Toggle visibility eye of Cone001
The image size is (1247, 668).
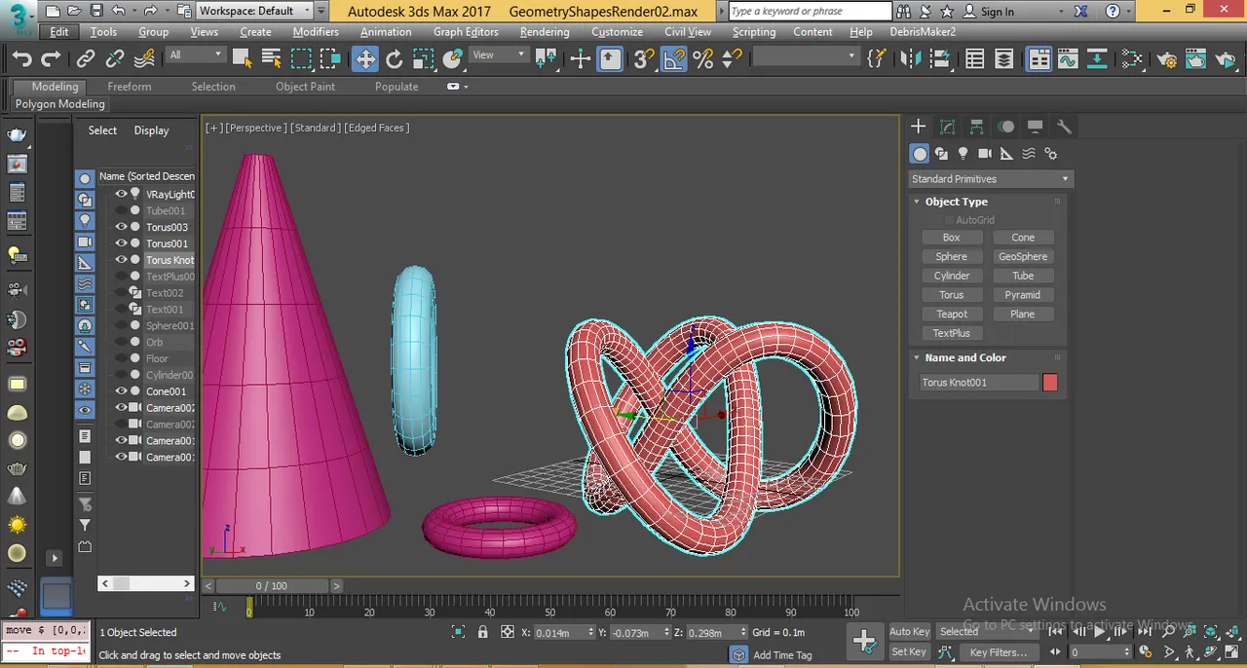(x=122, y=391)
